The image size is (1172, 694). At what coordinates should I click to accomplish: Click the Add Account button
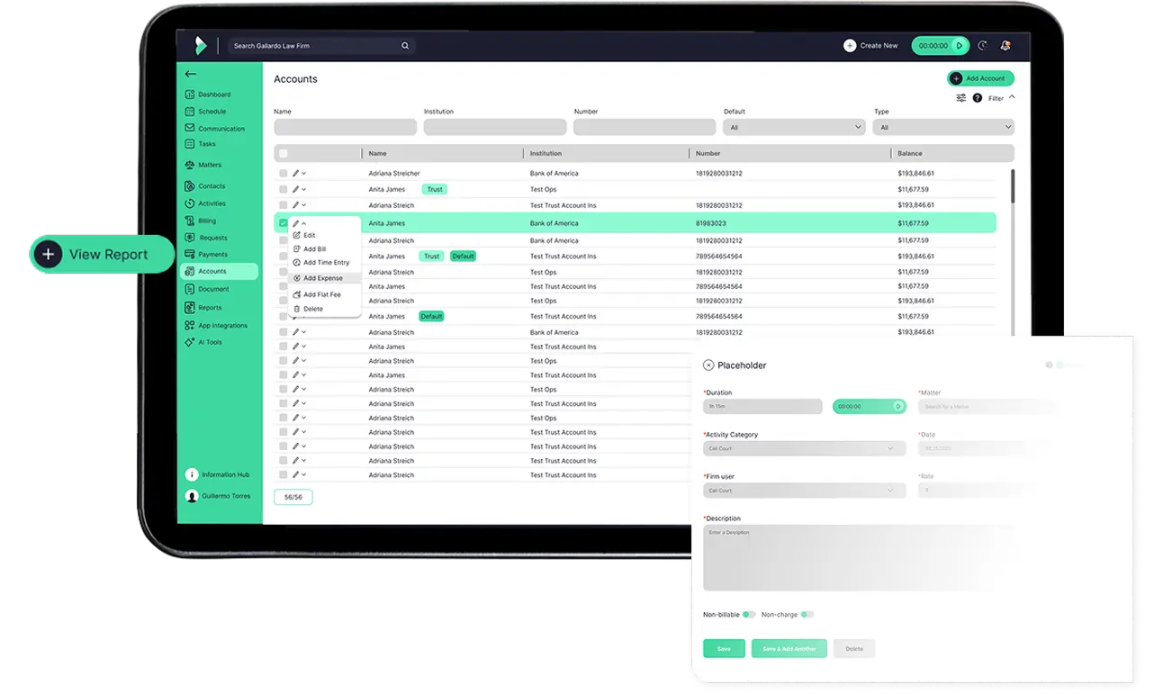pyautogui.click(x=979, y=78)
